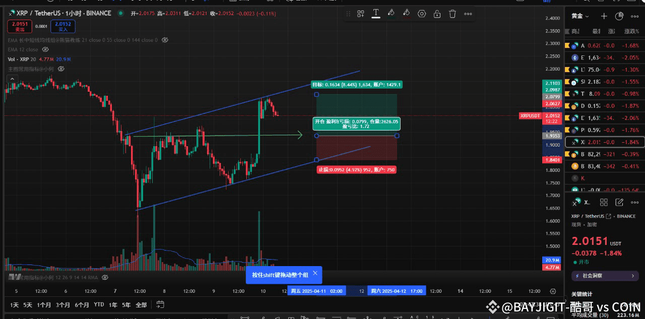Image resolution: width=645 pixels, height=319 pixels.
Task: Click the 2.0151 卖出 sell button
Action: pyautogui.click(x=20, y=26)
